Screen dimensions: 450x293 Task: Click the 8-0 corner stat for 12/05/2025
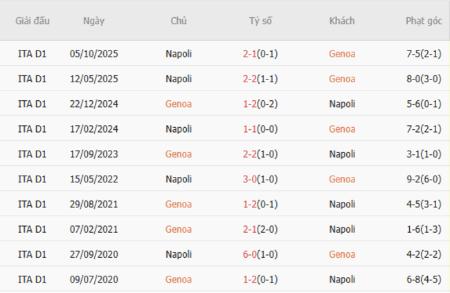[x=424, y=79]
